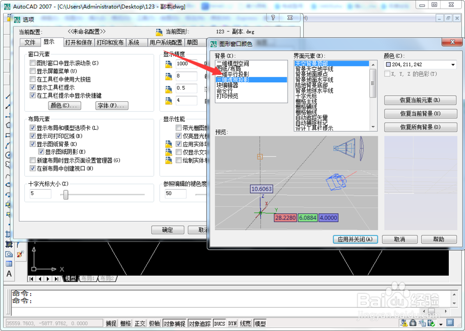This screenshot has height=331, width=465.
Task: Click the drawing icon next to 1000 field
Action: pyautogui.click(x=168, y=64)
